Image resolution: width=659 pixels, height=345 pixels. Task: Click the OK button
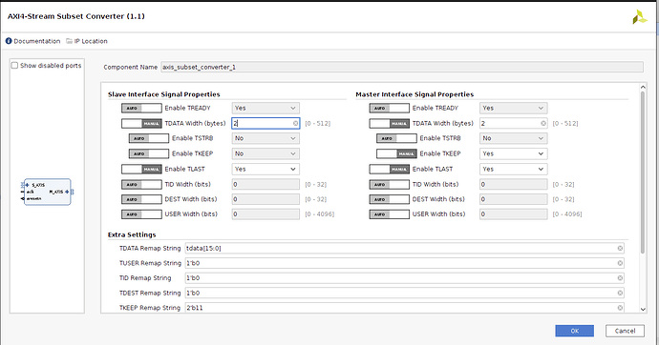[x=575, y=331]
